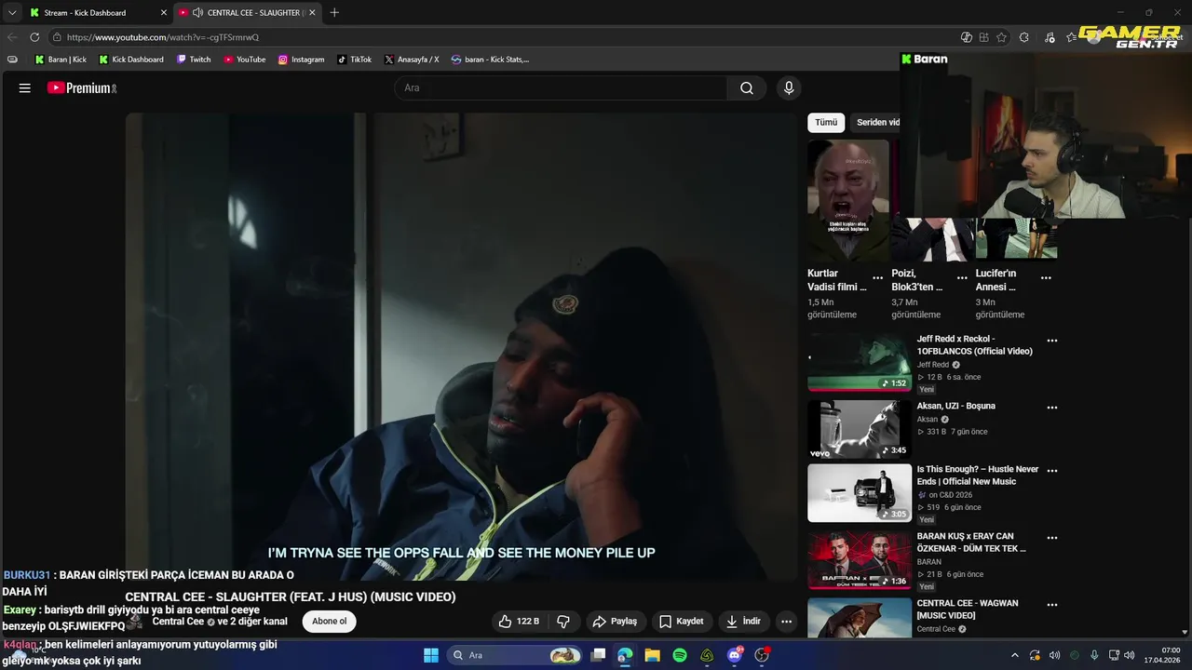Screen dimensions: 1192x670
Task: Open TikTok bookmark
Action: [354, 60]
